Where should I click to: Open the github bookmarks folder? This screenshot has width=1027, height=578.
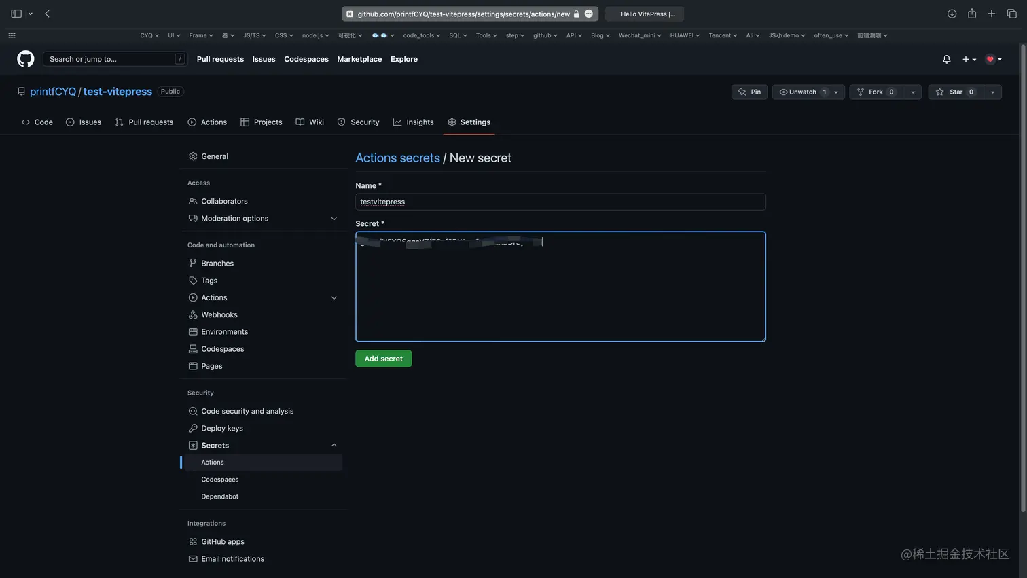pyautogui.click(x=545, y=35)
